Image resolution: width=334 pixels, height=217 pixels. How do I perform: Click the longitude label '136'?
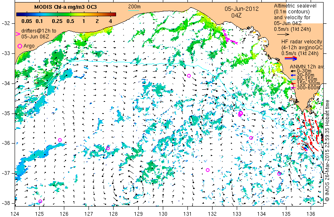311,213
